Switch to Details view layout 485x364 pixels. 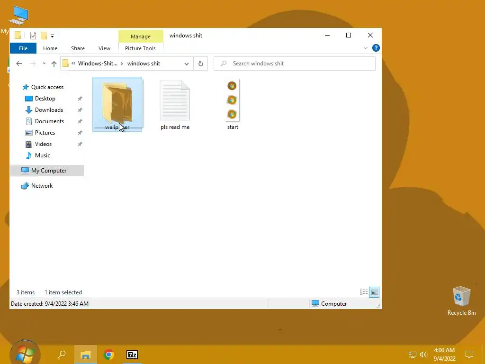pyautogui.click(x=364, y=292)
